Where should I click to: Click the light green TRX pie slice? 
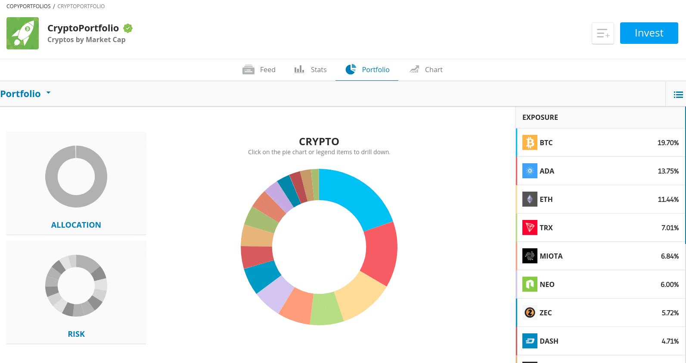click(326, 309)
